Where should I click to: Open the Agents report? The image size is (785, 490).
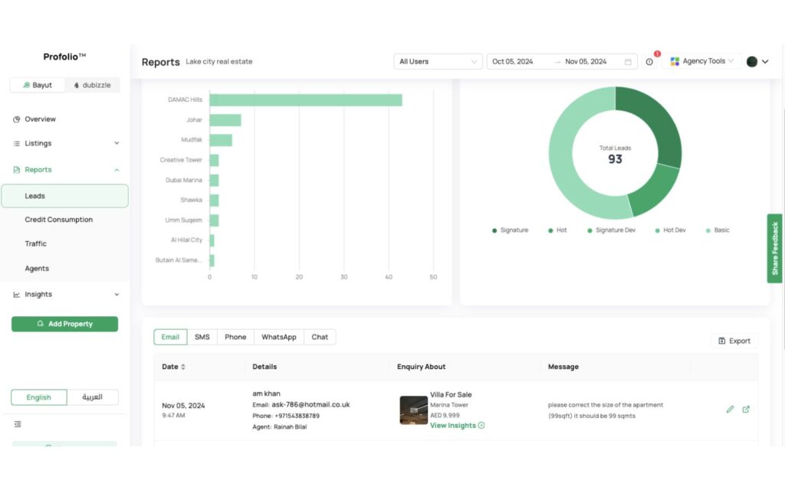click(x=37, y=269)
